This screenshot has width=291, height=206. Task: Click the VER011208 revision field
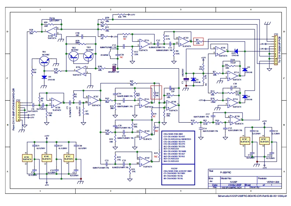point(272,181)
